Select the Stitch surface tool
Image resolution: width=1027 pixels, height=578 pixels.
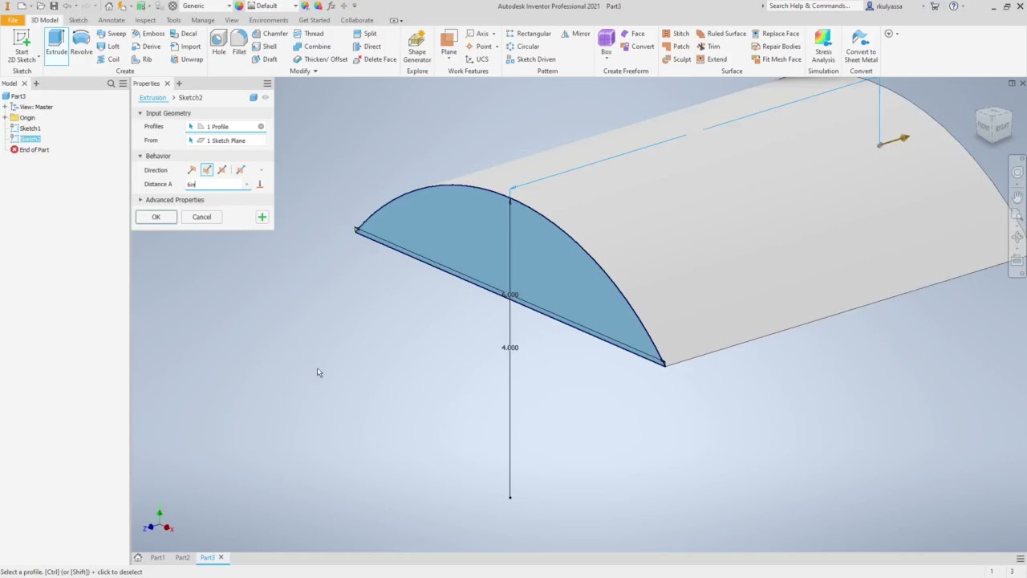(676, 34)
